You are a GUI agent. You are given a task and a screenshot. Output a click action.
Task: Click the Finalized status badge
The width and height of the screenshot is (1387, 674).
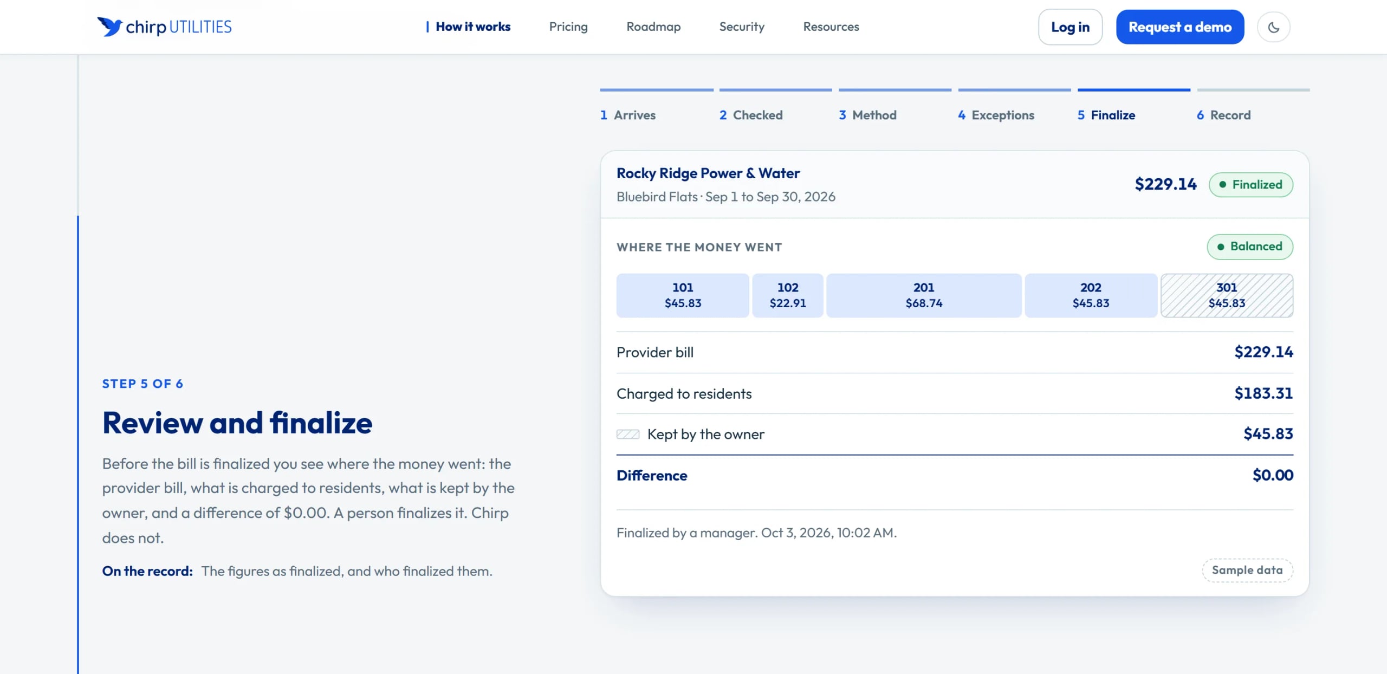pos(1250,185)
